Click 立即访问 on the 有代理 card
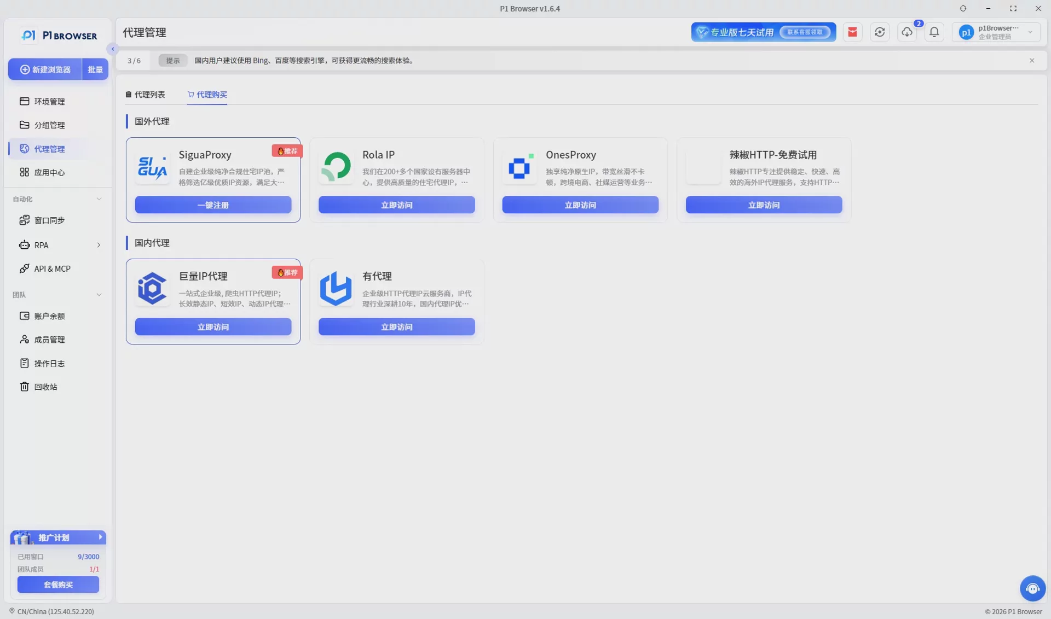The height and width of the screenshot is (619, 1051). pyautogui.click(x=397, y=327)
